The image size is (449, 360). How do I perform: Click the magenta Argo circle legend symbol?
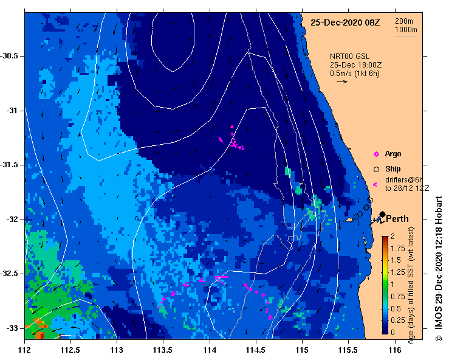pyautogui.click(x=376, y=154)
